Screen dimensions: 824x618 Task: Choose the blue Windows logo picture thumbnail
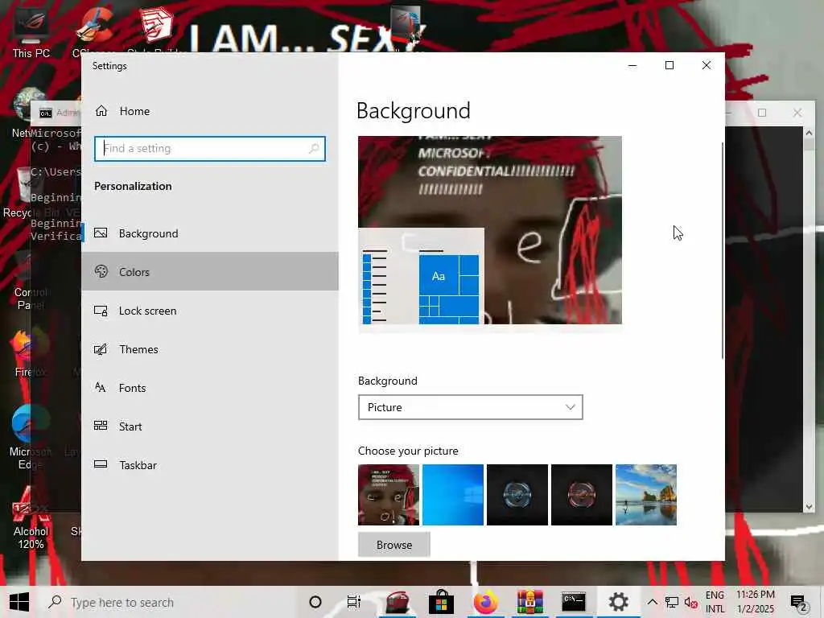453,495
